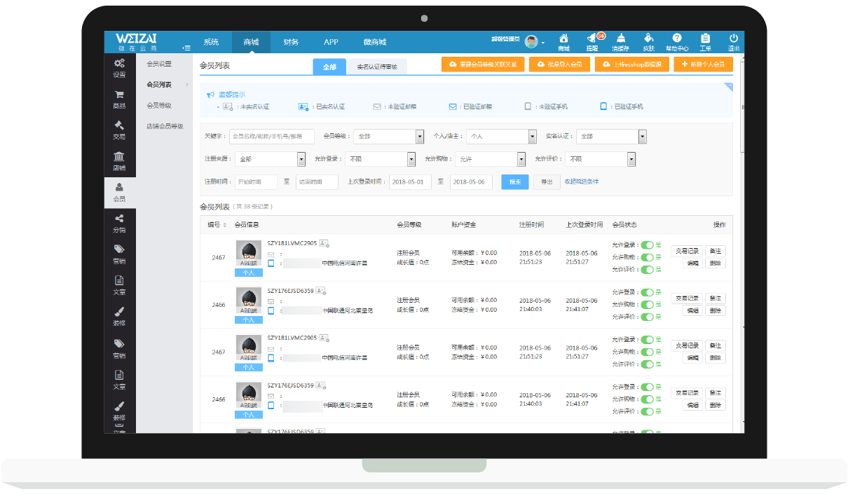Open the first 营销 entry in the sidebar

[x=119, y=254]
